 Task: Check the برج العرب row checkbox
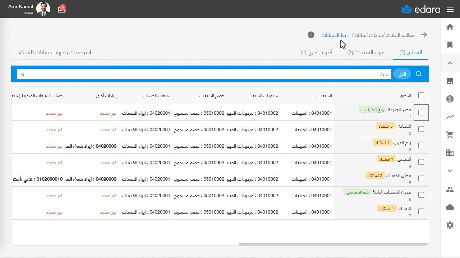[x=421, y=145]
